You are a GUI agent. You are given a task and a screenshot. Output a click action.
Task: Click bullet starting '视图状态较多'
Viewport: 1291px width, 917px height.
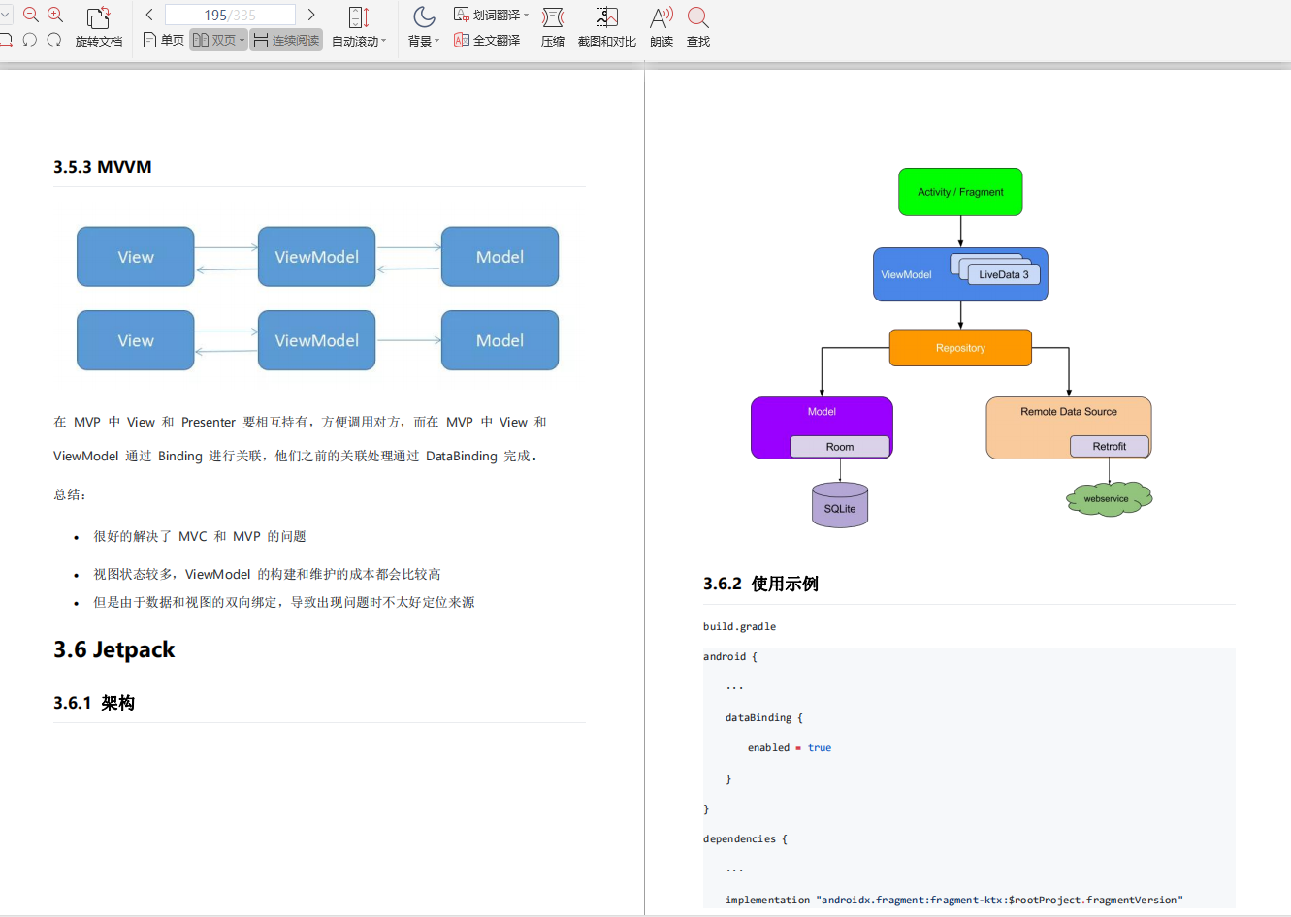[x=267, y=574]
